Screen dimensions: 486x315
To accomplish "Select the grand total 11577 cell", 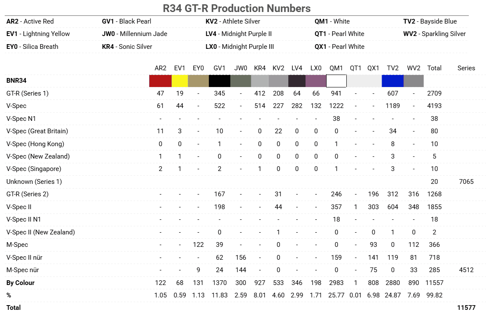I will tap(466, 308).
